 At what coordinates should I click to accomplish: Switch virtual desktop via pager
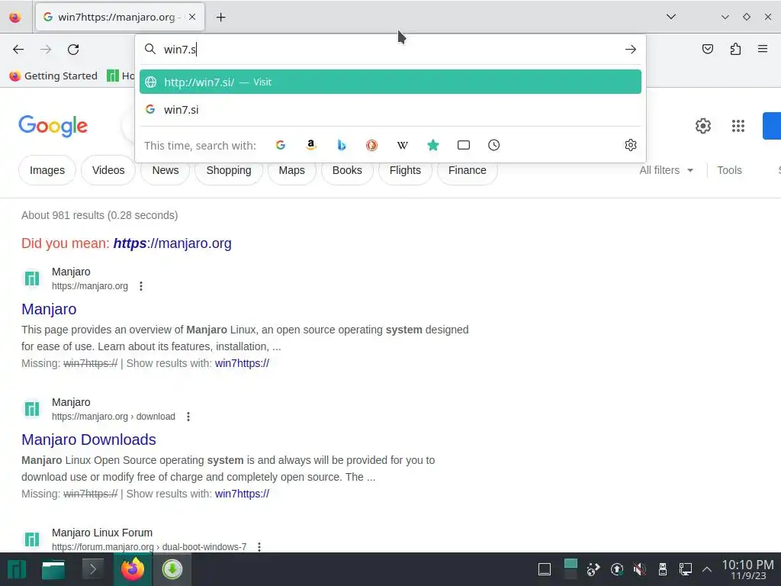[570, 569]
